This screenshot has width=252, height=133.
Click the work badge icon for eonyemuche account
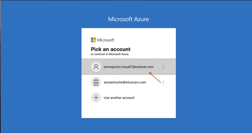click(96, 82)
